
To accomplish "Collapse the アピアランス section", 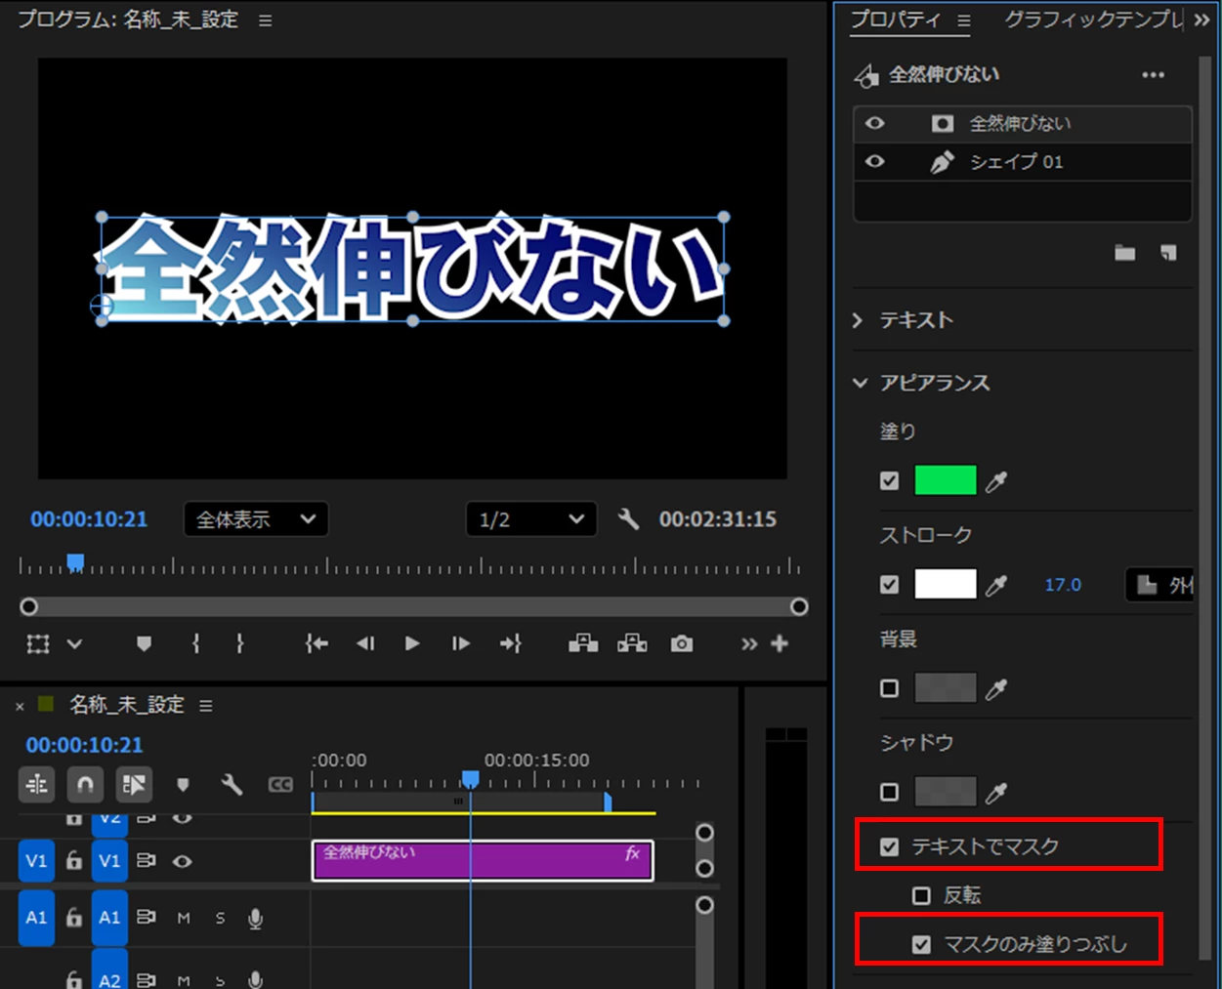I will [860, 383].
